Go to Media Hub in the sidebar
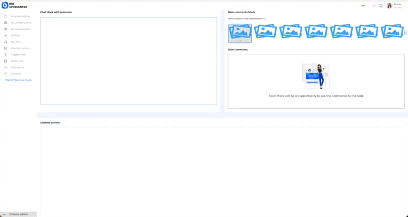This screenshot has width=408, height=217. (17, 61)
